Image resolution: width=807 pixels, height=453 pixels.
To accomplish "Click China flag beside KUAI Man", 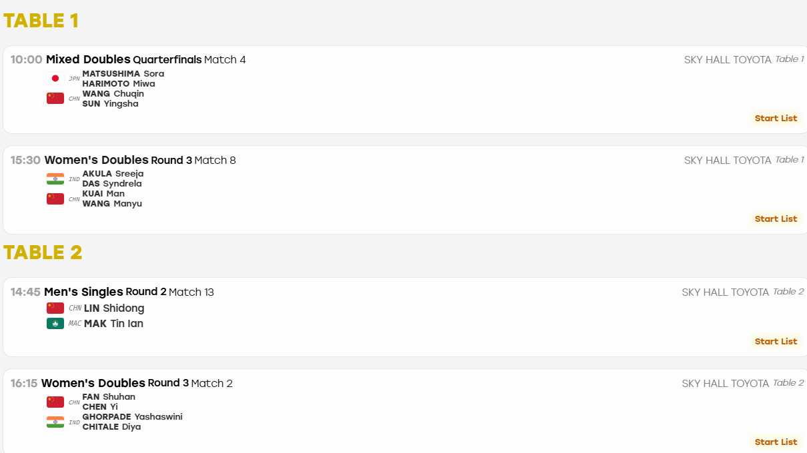I will (55, 199).
